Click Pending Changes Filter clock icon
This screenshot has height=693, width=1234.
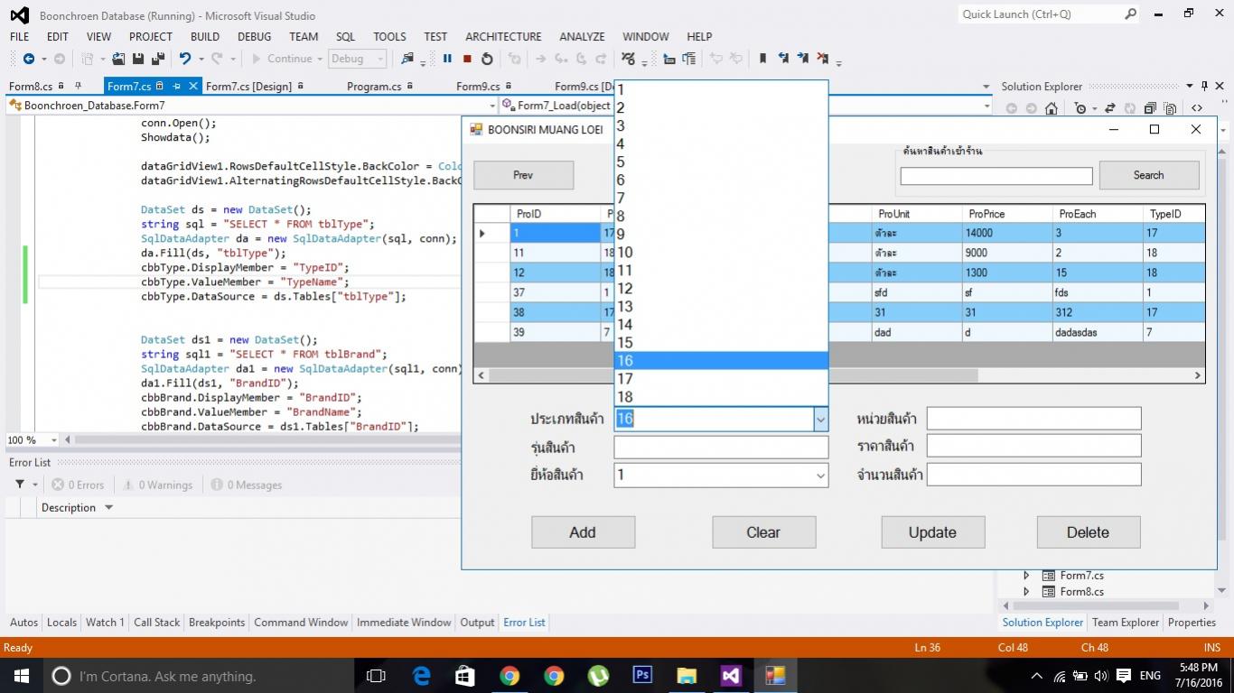(1080, 108)
